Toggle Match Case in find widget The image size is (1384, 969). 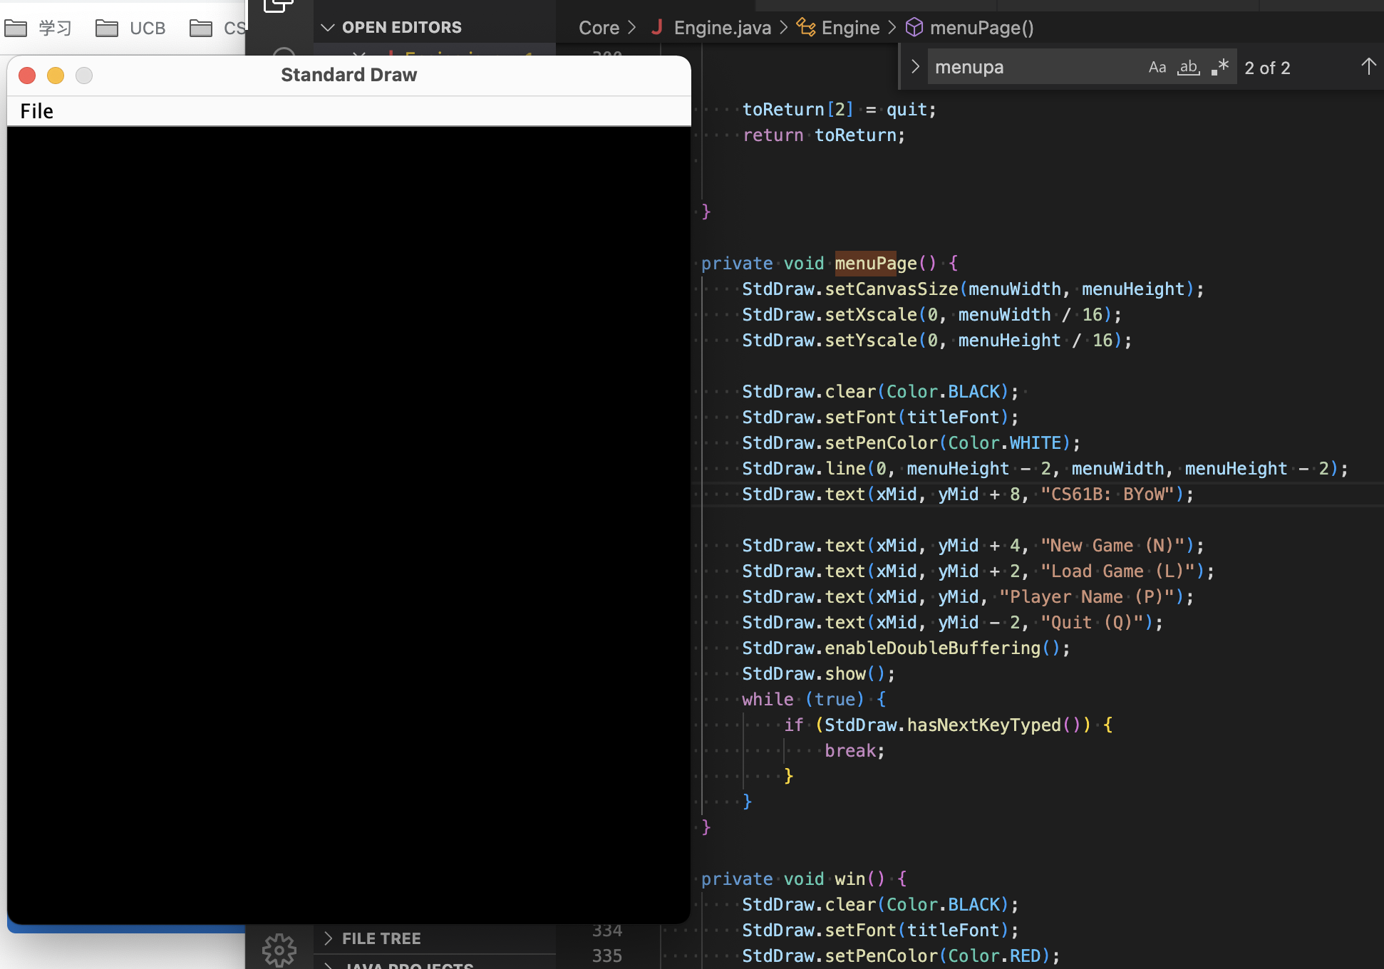tap(1157, 67)
